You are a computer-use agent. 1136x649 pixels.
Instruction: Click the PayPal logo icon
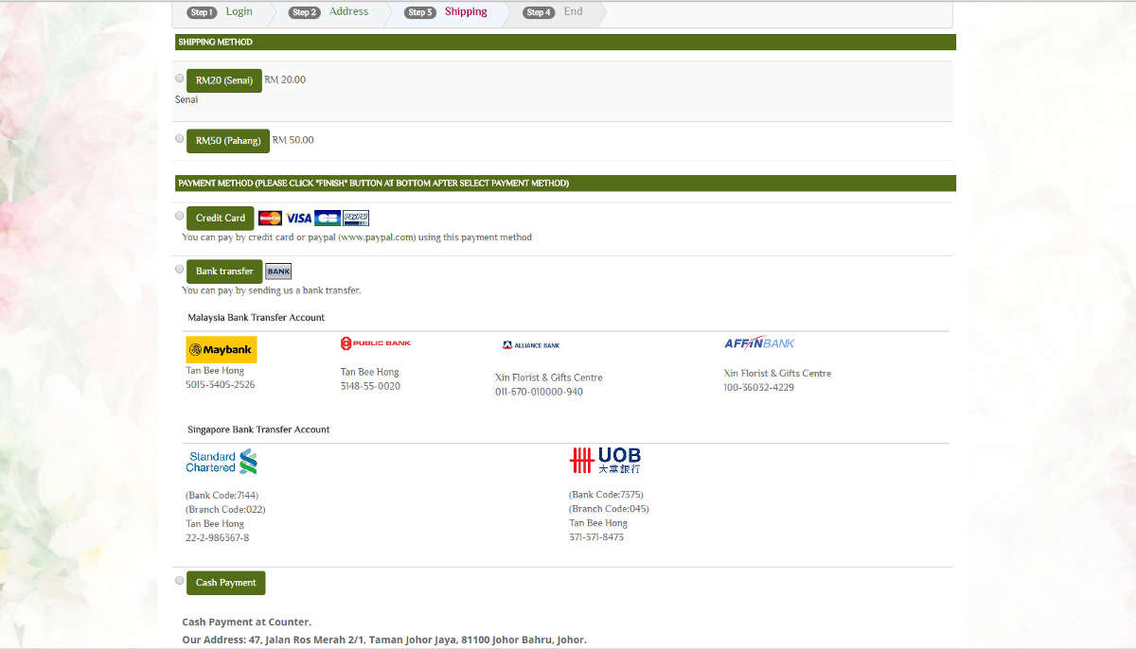tap(356, 218)
